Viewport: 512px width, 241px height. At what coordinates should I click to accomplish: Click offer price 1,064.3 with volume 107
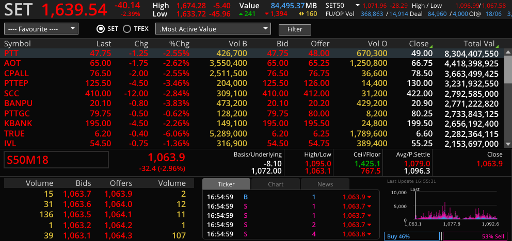point(118,235)
